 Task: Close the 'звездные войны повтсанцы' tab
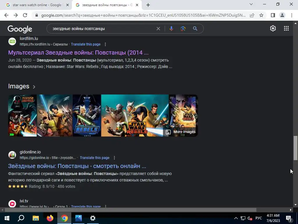[137, 5]
